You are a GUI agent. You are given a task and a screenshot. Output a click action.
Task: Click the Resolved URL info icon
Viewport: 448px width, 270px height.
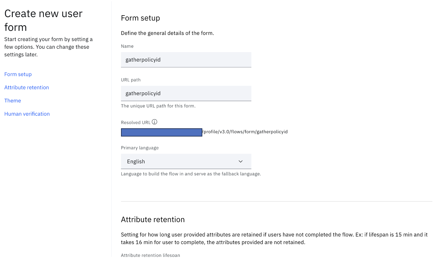(155, 122)
